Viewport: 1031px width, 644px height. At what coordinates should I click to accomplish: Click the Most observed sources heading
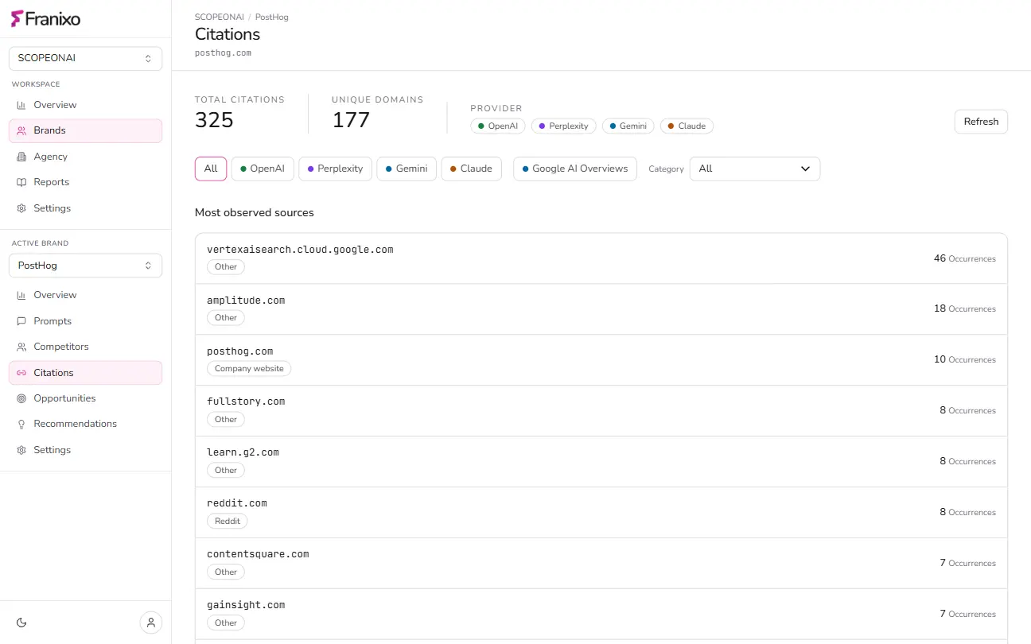tap(255, 213)
